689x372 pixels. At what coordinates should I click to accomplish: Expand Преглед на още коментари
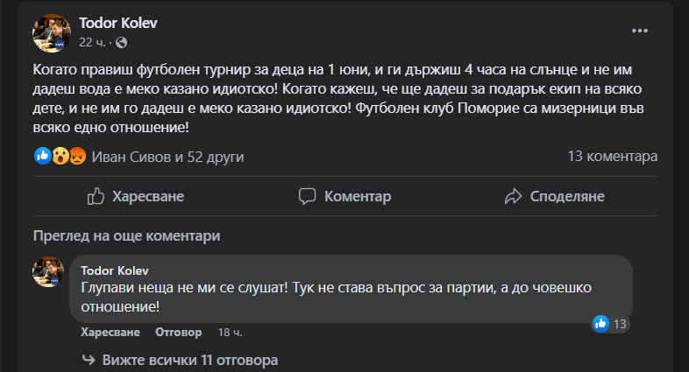pos(127,235)
